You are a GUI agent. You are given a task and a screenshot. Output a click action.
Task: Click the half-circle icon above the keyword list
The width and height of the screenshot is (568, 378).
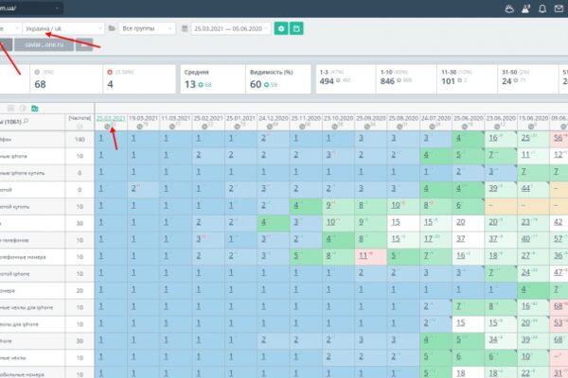23,108
